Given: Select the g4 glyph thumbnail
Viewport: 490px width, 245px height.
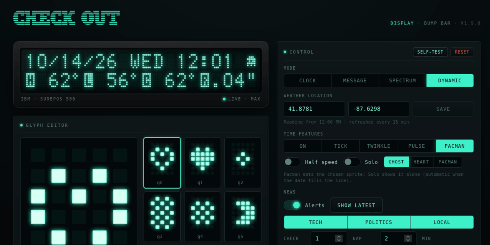Looking at the screenshot, I should (203, 217).
